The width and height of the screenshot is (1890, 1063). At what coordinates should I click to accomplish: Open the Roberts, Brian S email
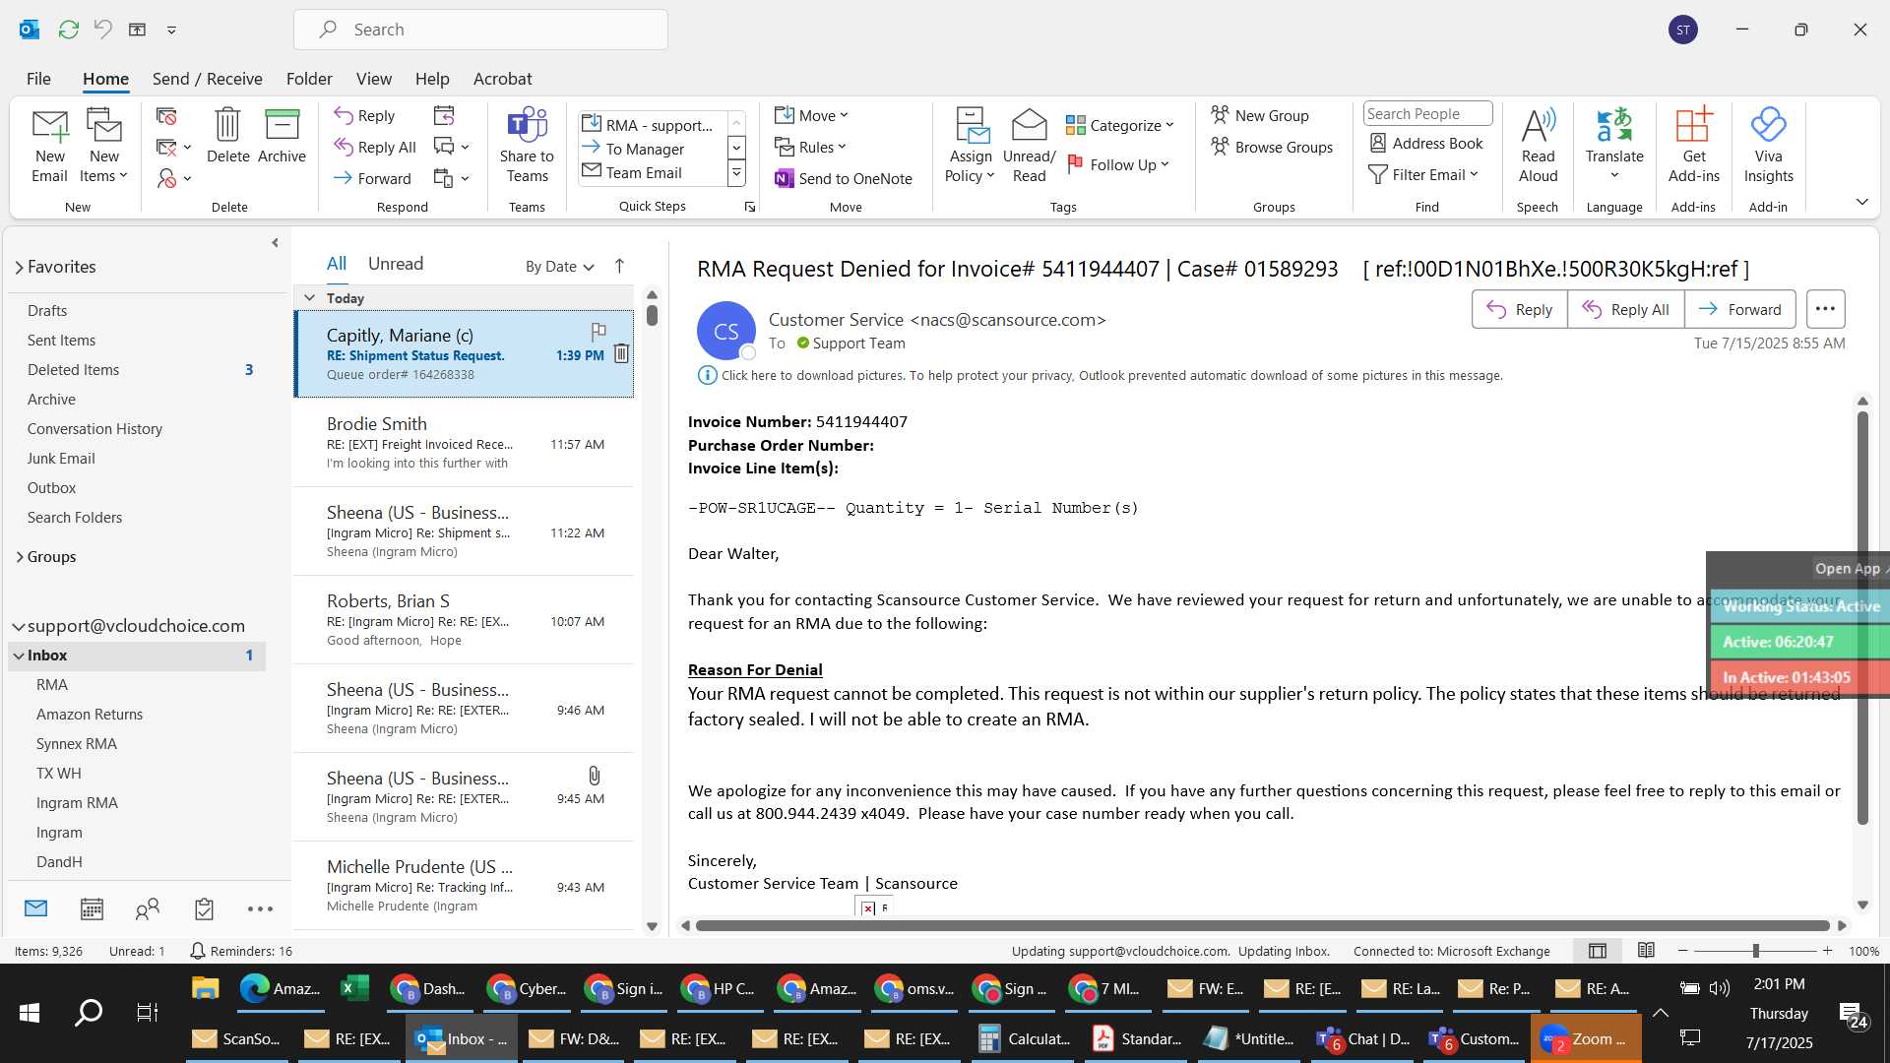pos(464,620)
